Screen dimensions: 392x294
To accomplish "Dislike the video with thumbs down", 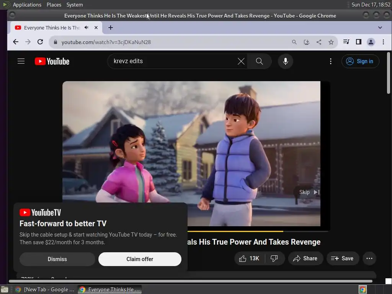I will coord(274,258).
